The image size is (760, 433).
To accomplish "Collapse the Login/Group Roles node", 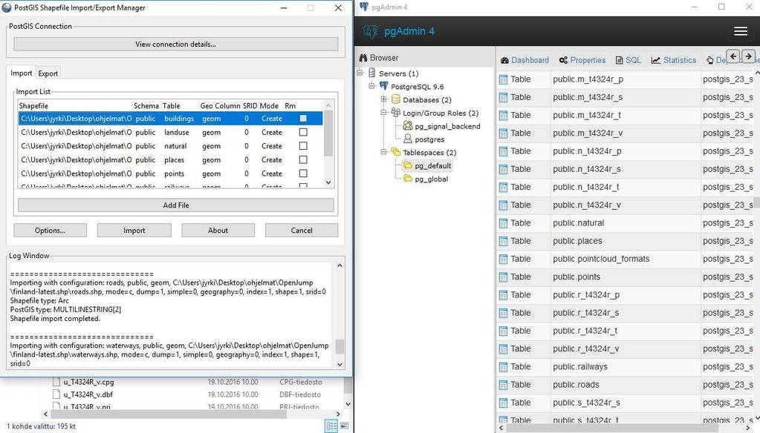I will [383, 113].
